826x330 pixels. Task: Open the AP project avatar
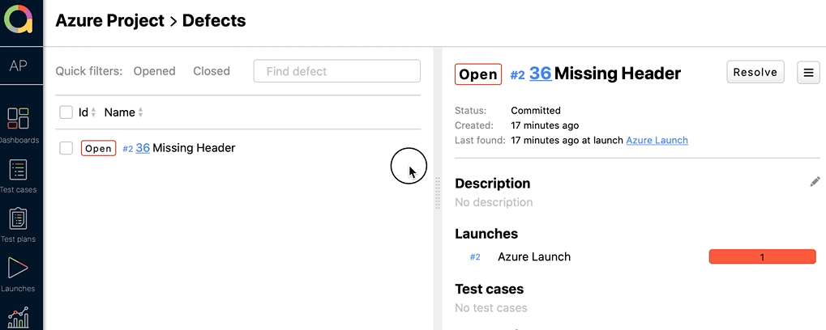pyautogui.click(x=18, y=66)
